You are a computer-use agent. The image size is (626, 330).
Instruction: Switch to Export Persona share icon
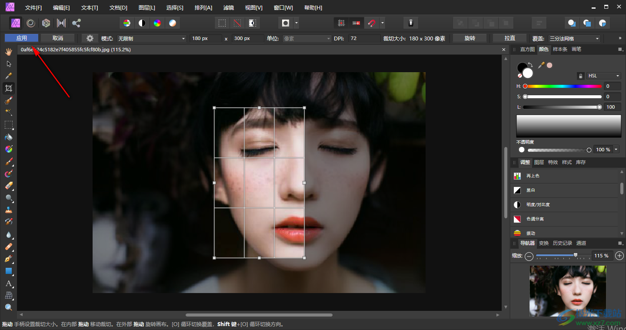(77, 23)
